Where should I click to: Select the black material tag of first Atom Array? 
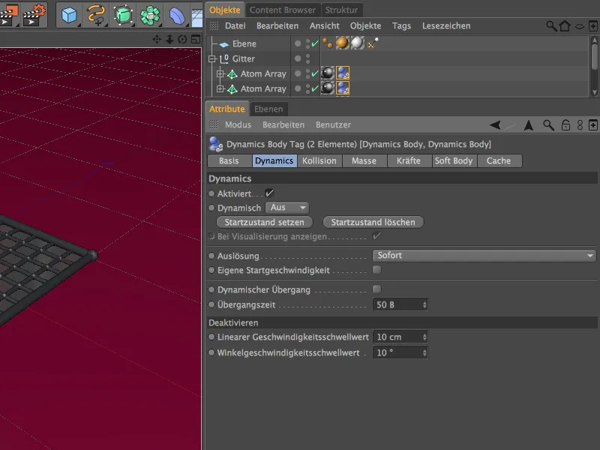pyautogui.click(x=328, y=73)
